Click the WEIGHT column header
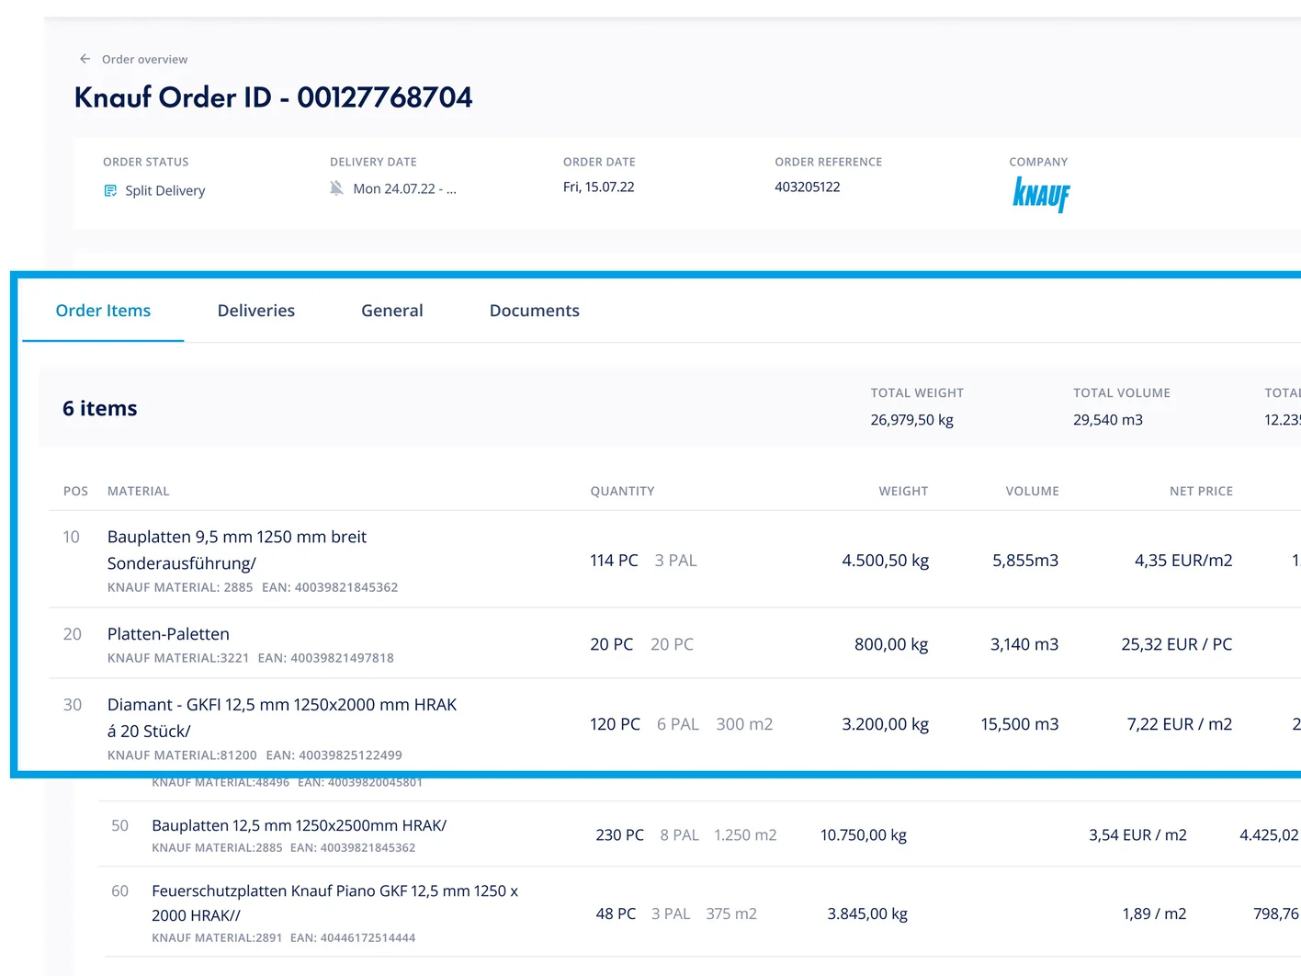Screen dimensions: 1301x976 tap(904, 491)
